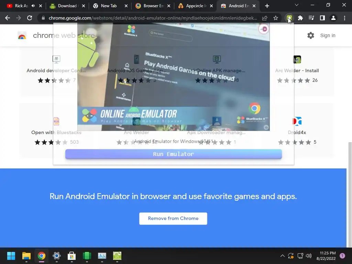The height and width of the screenshot is (264, 352).
Task: Open the Android developer Cord... icon
Action: pos(56,59)
